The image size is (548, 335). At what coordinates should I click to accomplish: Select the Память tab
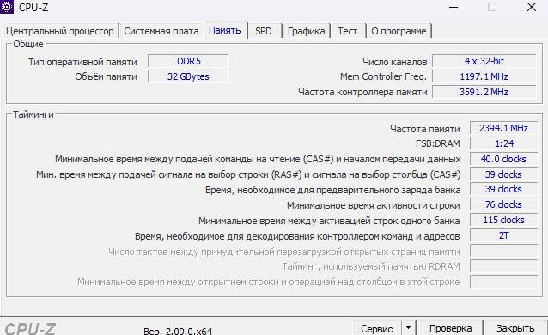pyautogui.click(x=225, y=30)
